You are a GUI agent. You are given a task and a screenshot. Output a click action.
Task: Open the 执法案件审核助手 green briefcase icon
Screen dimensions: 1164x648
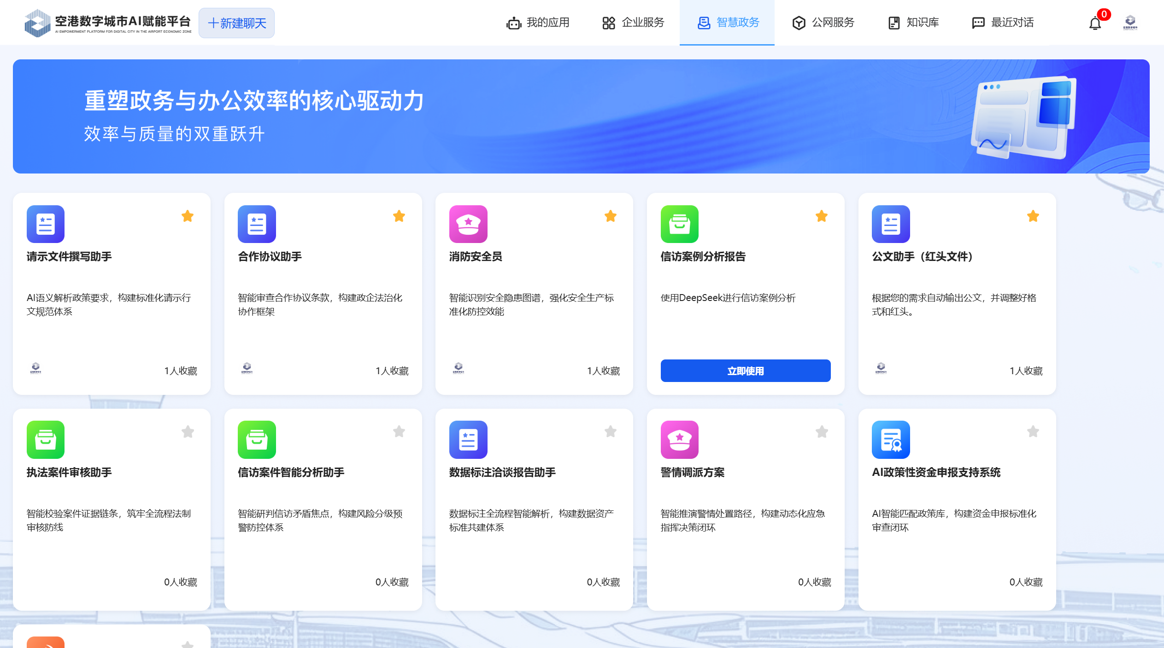[x=45, y=440]
